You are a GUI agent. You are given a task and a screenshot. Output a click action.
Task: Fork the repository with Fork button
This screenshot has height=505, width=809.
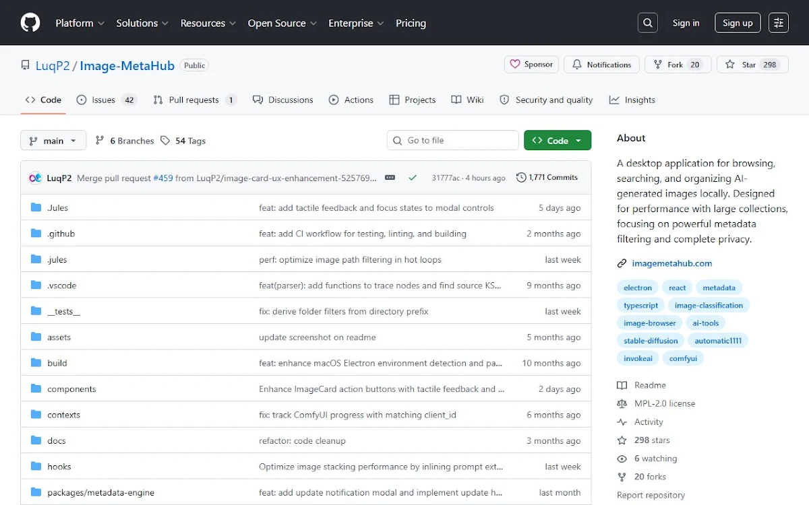pyautogui.click(x=678, y=65)
